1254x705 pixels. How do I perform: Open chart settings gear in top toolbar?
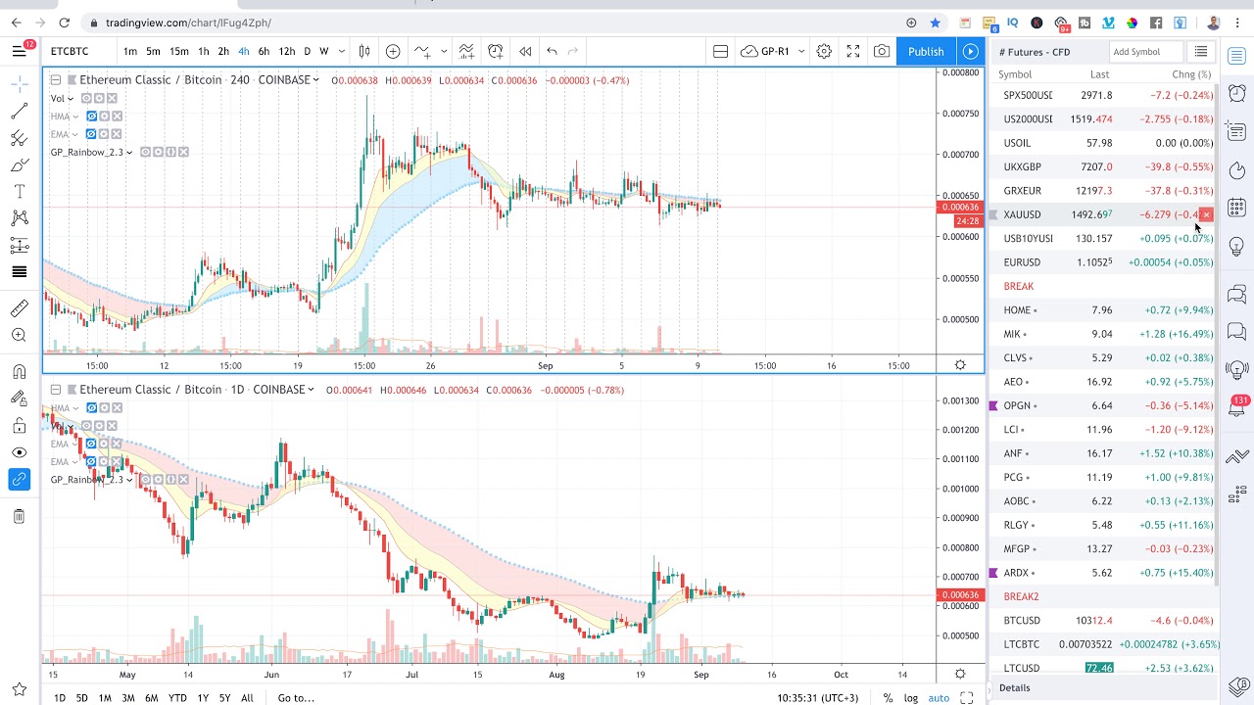pos(824,51)
